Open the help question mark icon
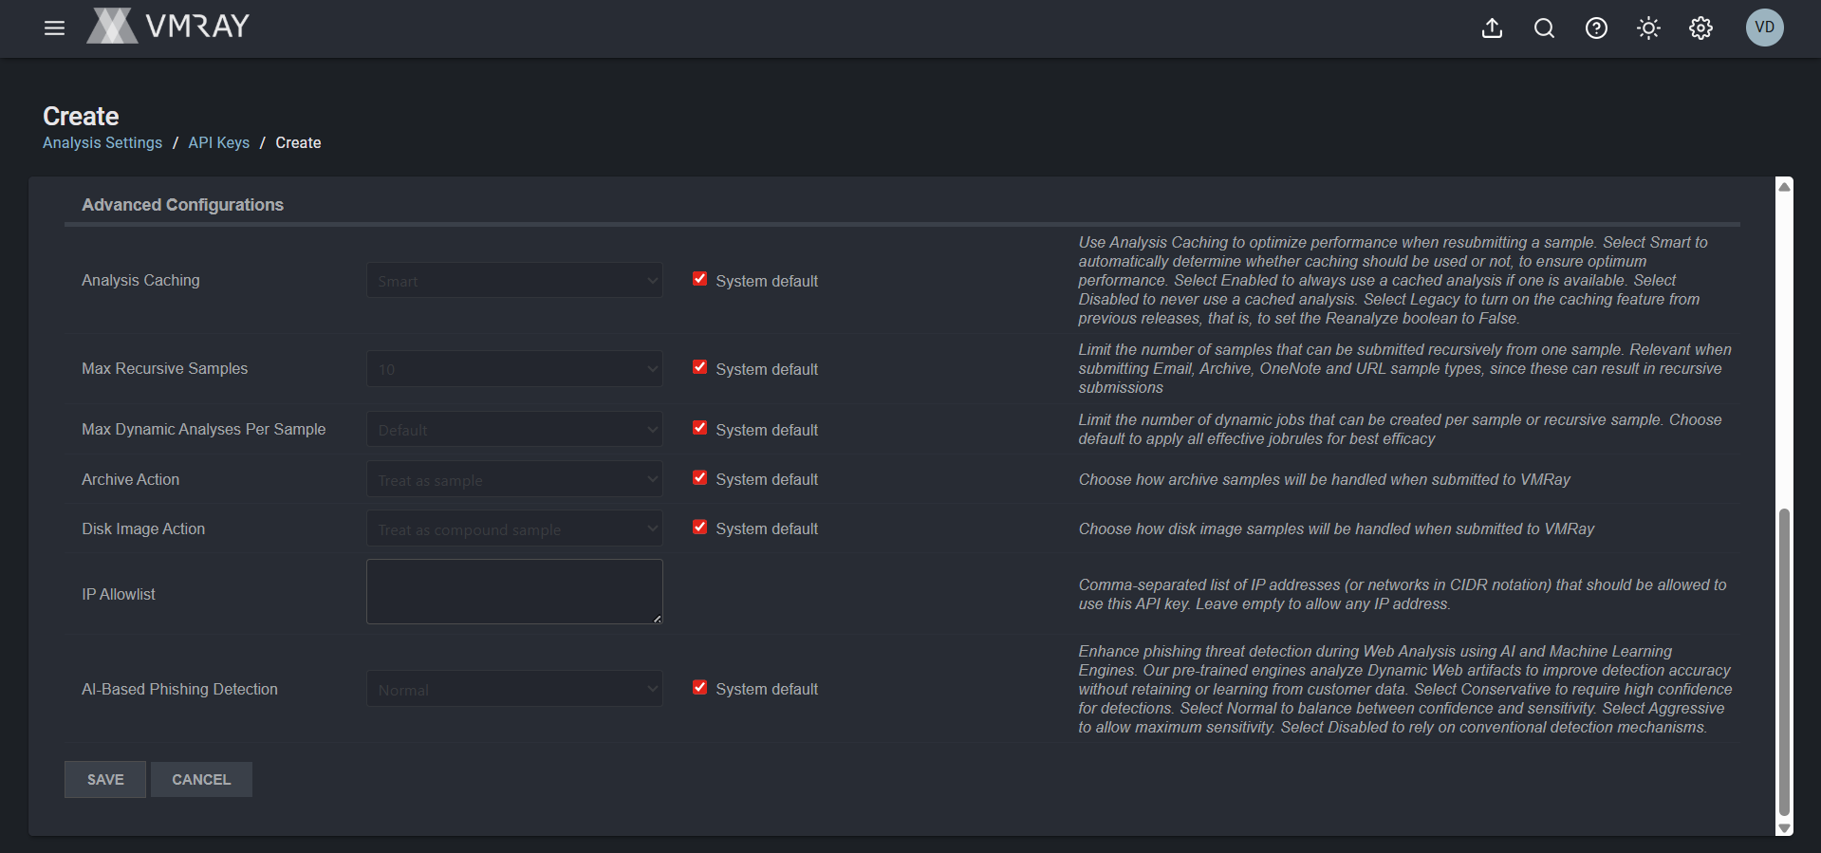Image resolution: width=1821 pixels, height=853 pixels. click(1596, 28)
